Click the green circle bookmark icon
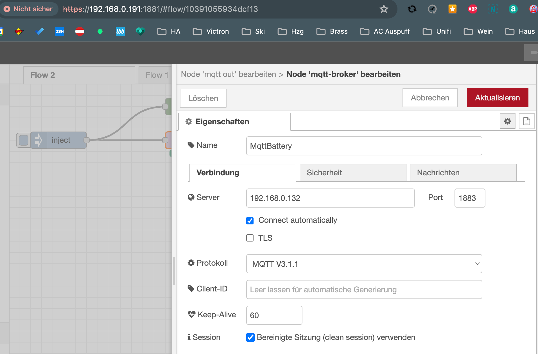 click(x=100, y=31)
